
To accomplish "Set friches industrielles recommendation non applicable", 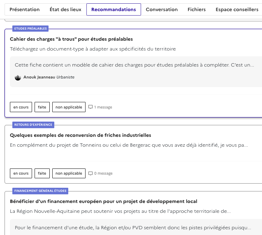I will [x=69, y=173].
